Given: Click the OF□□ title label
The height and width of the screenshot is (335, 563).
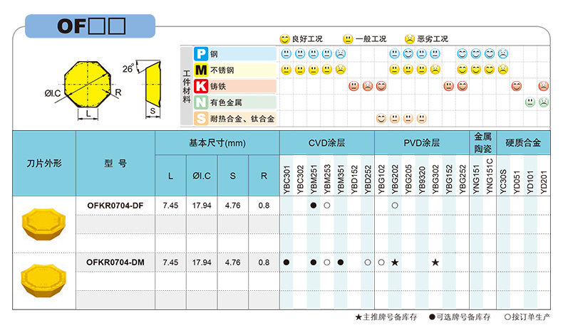Looking at the screenshot, I should 91,26.
